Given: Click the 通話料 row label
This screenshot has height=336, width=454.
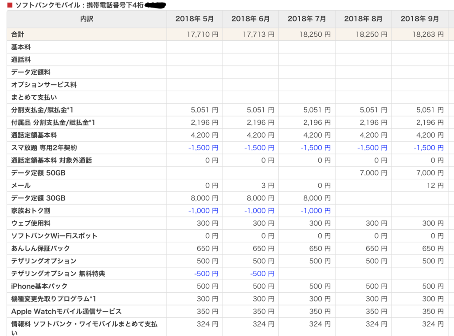Looking at the screenshot, I should (21, 60).
